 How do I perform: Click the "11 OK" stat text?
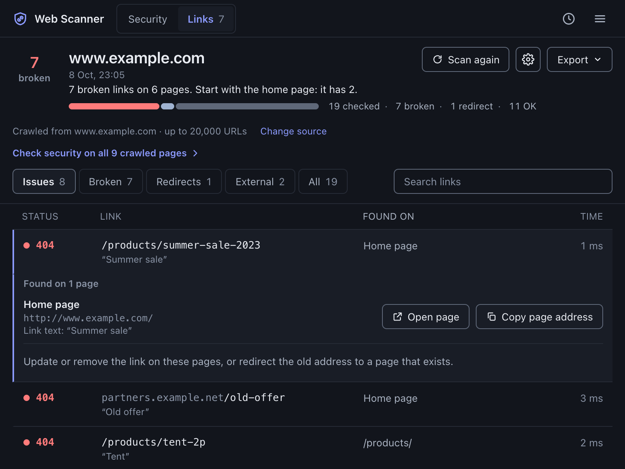click(x=523, y=106)
